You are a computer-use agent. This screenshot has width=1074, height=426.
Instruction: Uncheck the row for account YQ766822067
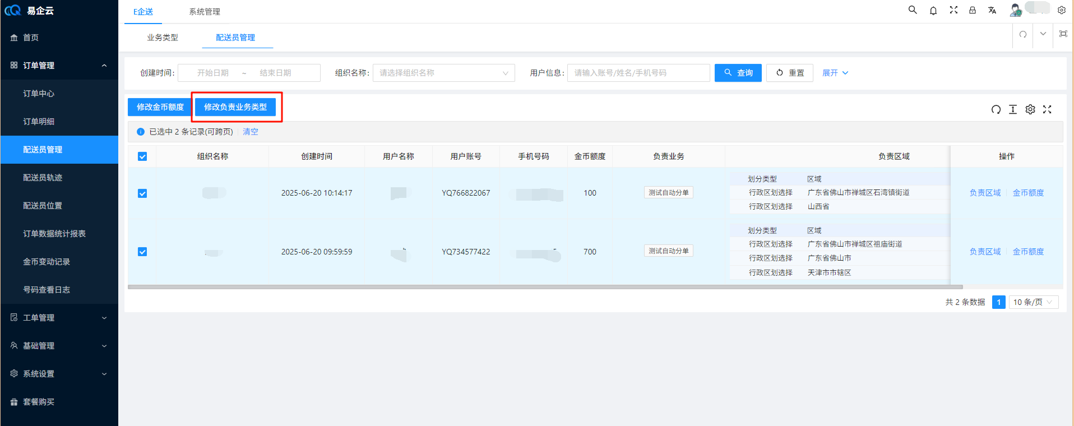(142, 193)
